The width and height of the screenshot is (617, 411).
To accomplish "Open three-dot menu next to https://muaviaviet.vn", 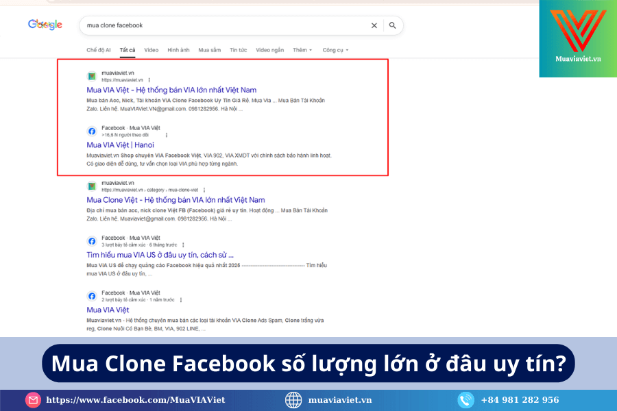I will coord(149,79).
